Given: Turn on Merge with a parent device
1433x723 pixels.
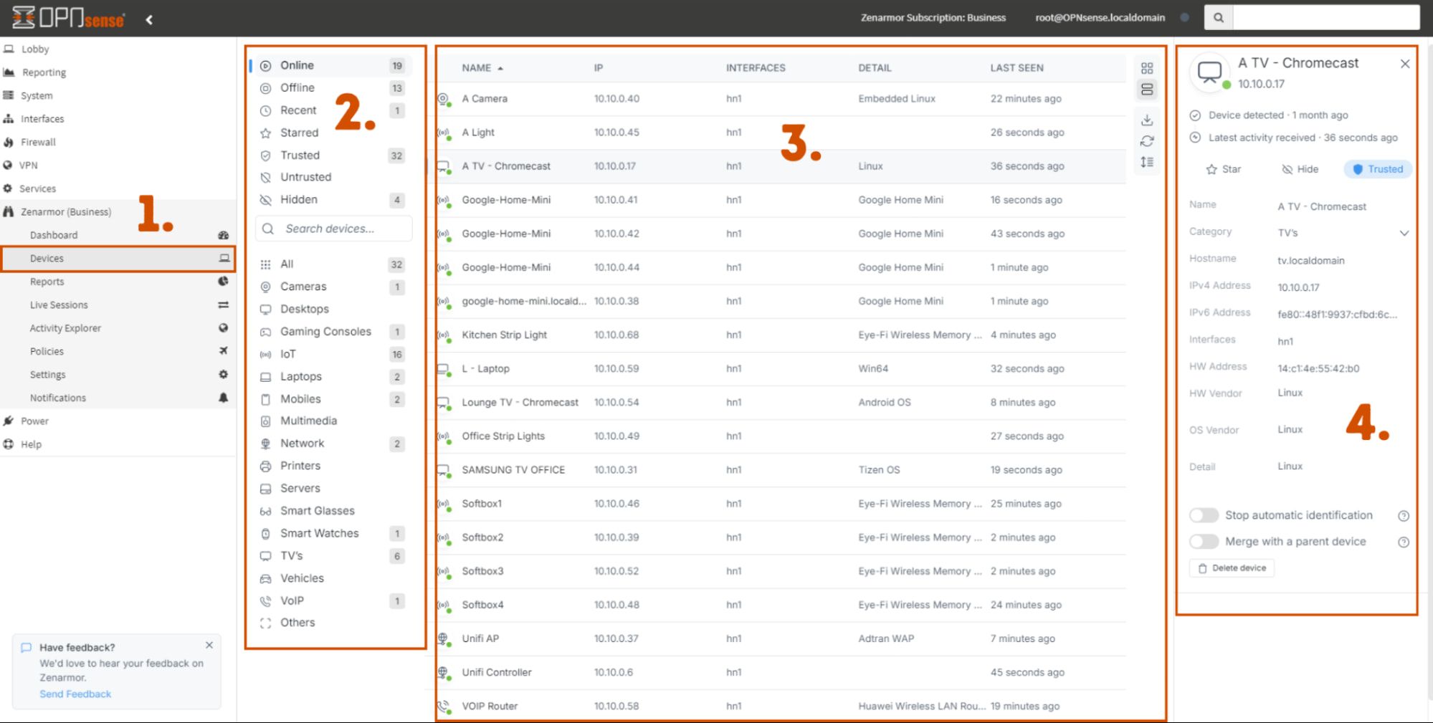Looking at the screenshot, I should (x=1204, y=542).
